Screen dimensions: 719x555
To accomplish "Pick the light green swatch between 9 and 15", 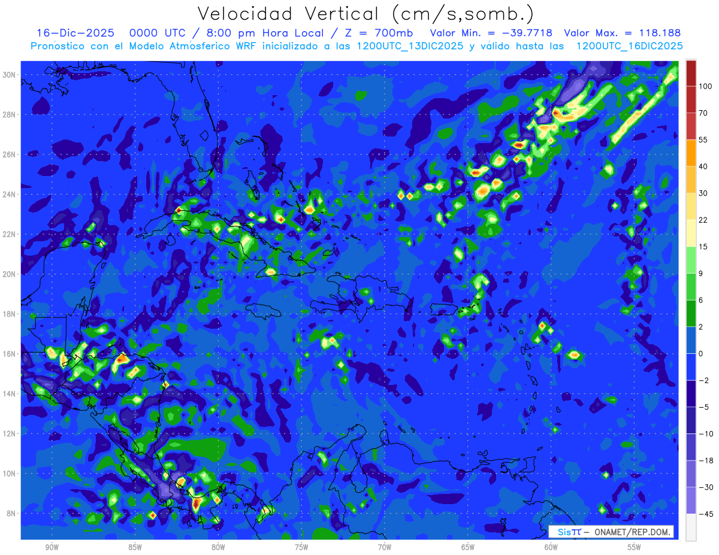I will point(691,260).
